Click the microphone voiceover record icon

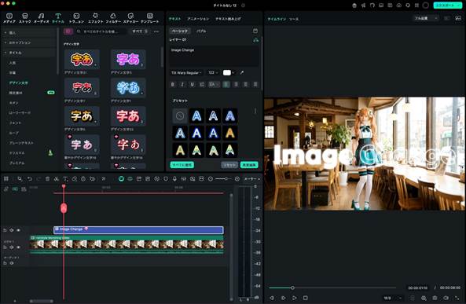tap(174, 179)
